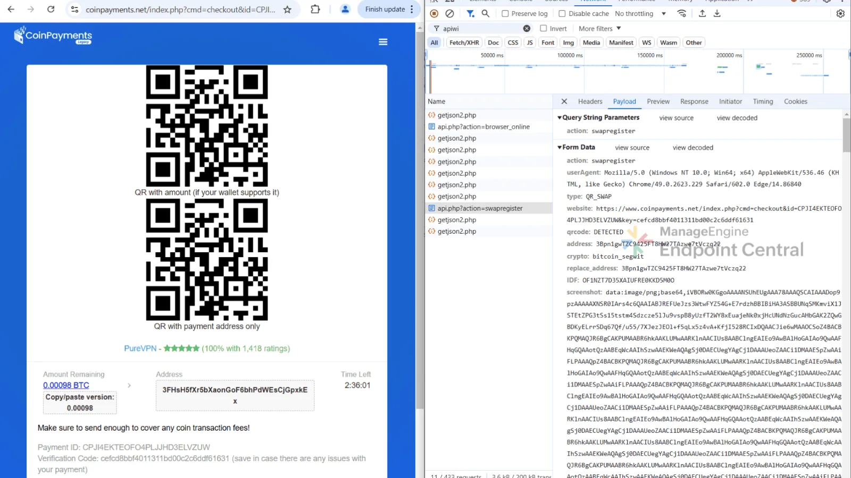Screen dimensions: 851x478
Task: Open the 0.00098 BTC amount link
Action: tap(66, 386)
